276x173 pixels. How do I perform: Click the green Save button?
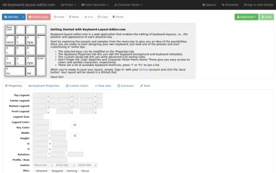click(x=266, y=17)
